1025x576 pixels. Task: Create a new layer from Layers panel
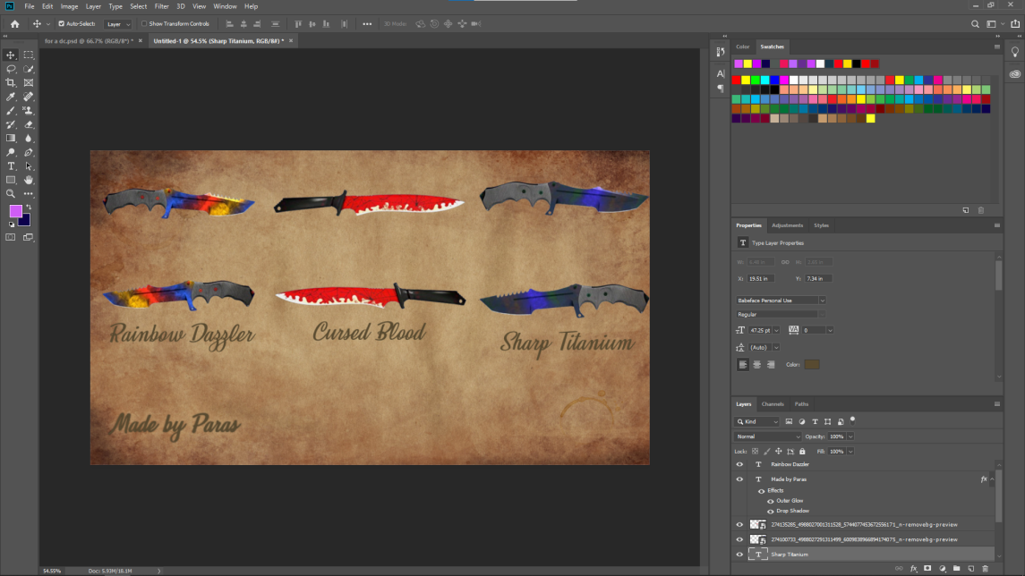[970, 568]
